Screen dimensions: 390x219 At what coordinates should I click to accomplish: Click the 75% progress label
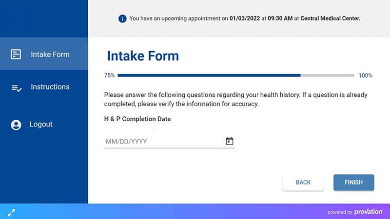click(x=109, y=75)
